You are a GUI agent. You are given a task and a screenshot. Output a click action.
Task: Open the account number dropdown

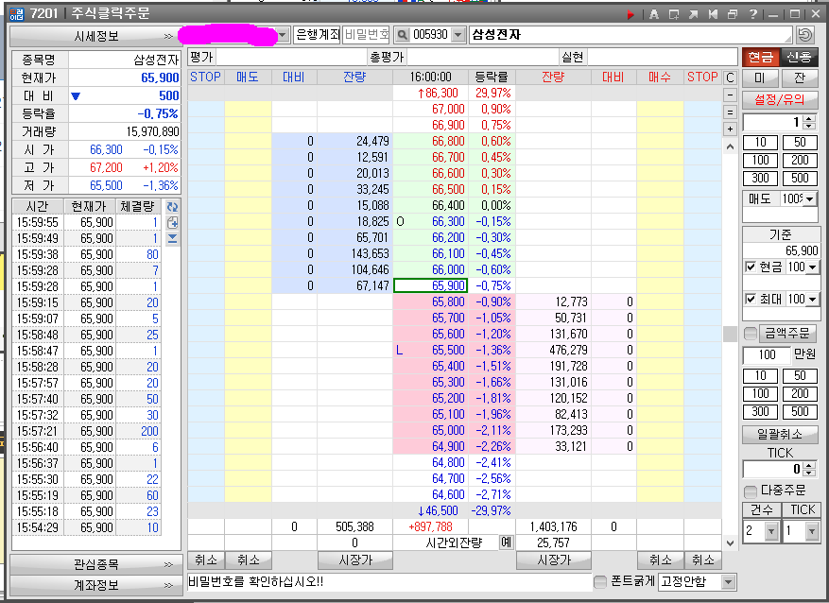coord(283,35)
